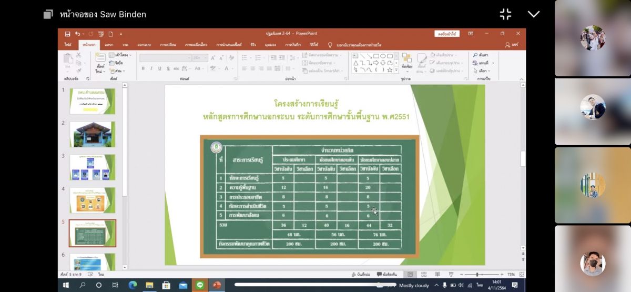631x292 pixels.
Task: Click the ค้นหา (Find) button
Action: coord(481,55)
